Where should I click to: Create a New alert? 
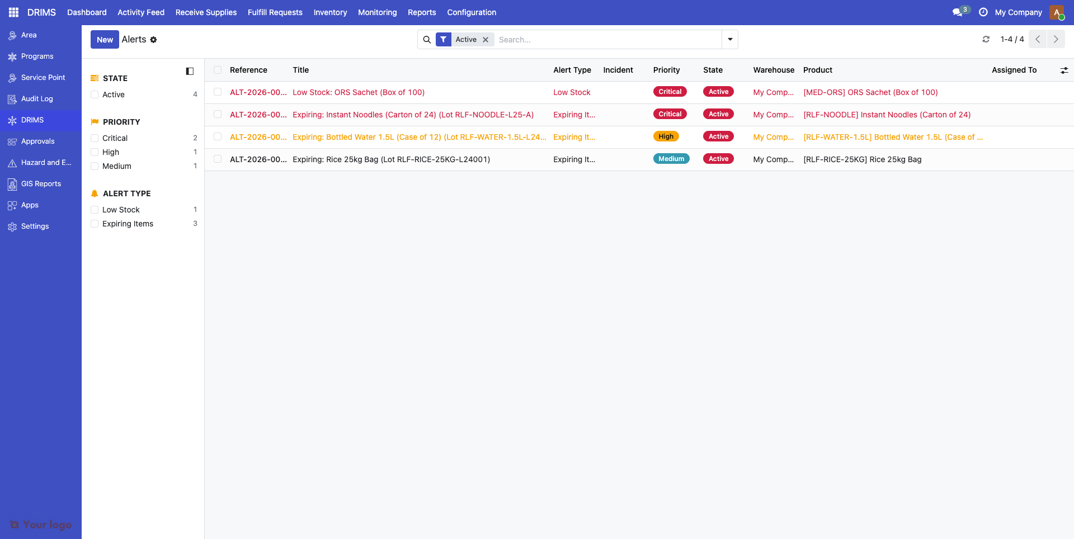click(105, 40)
